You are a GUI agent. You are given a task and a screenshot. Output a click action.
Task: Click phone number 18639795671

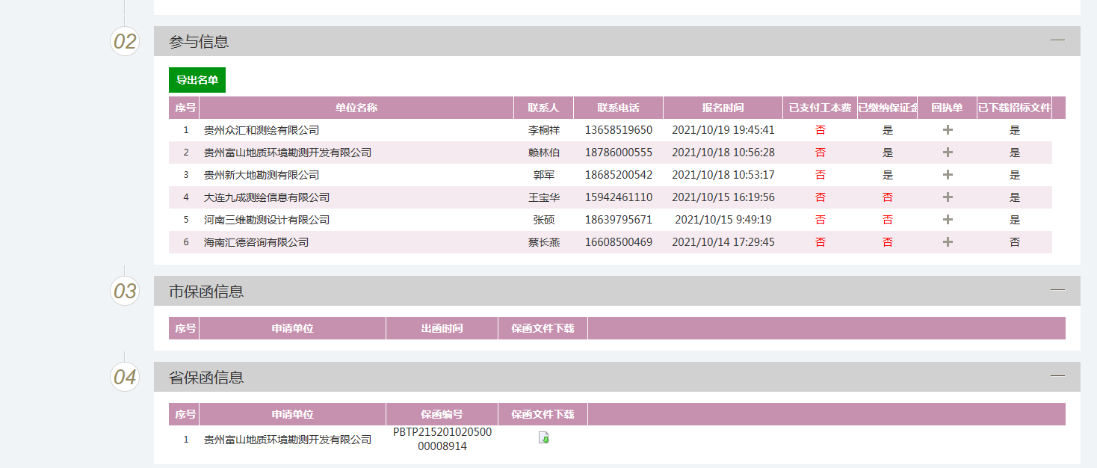619,220
